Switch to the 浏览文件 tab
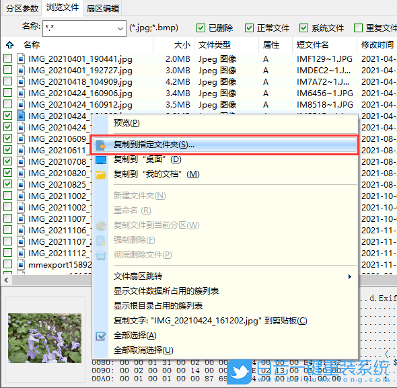Viewport: 397px width, 388px height. pyautogui.click(x=63, y=8)
